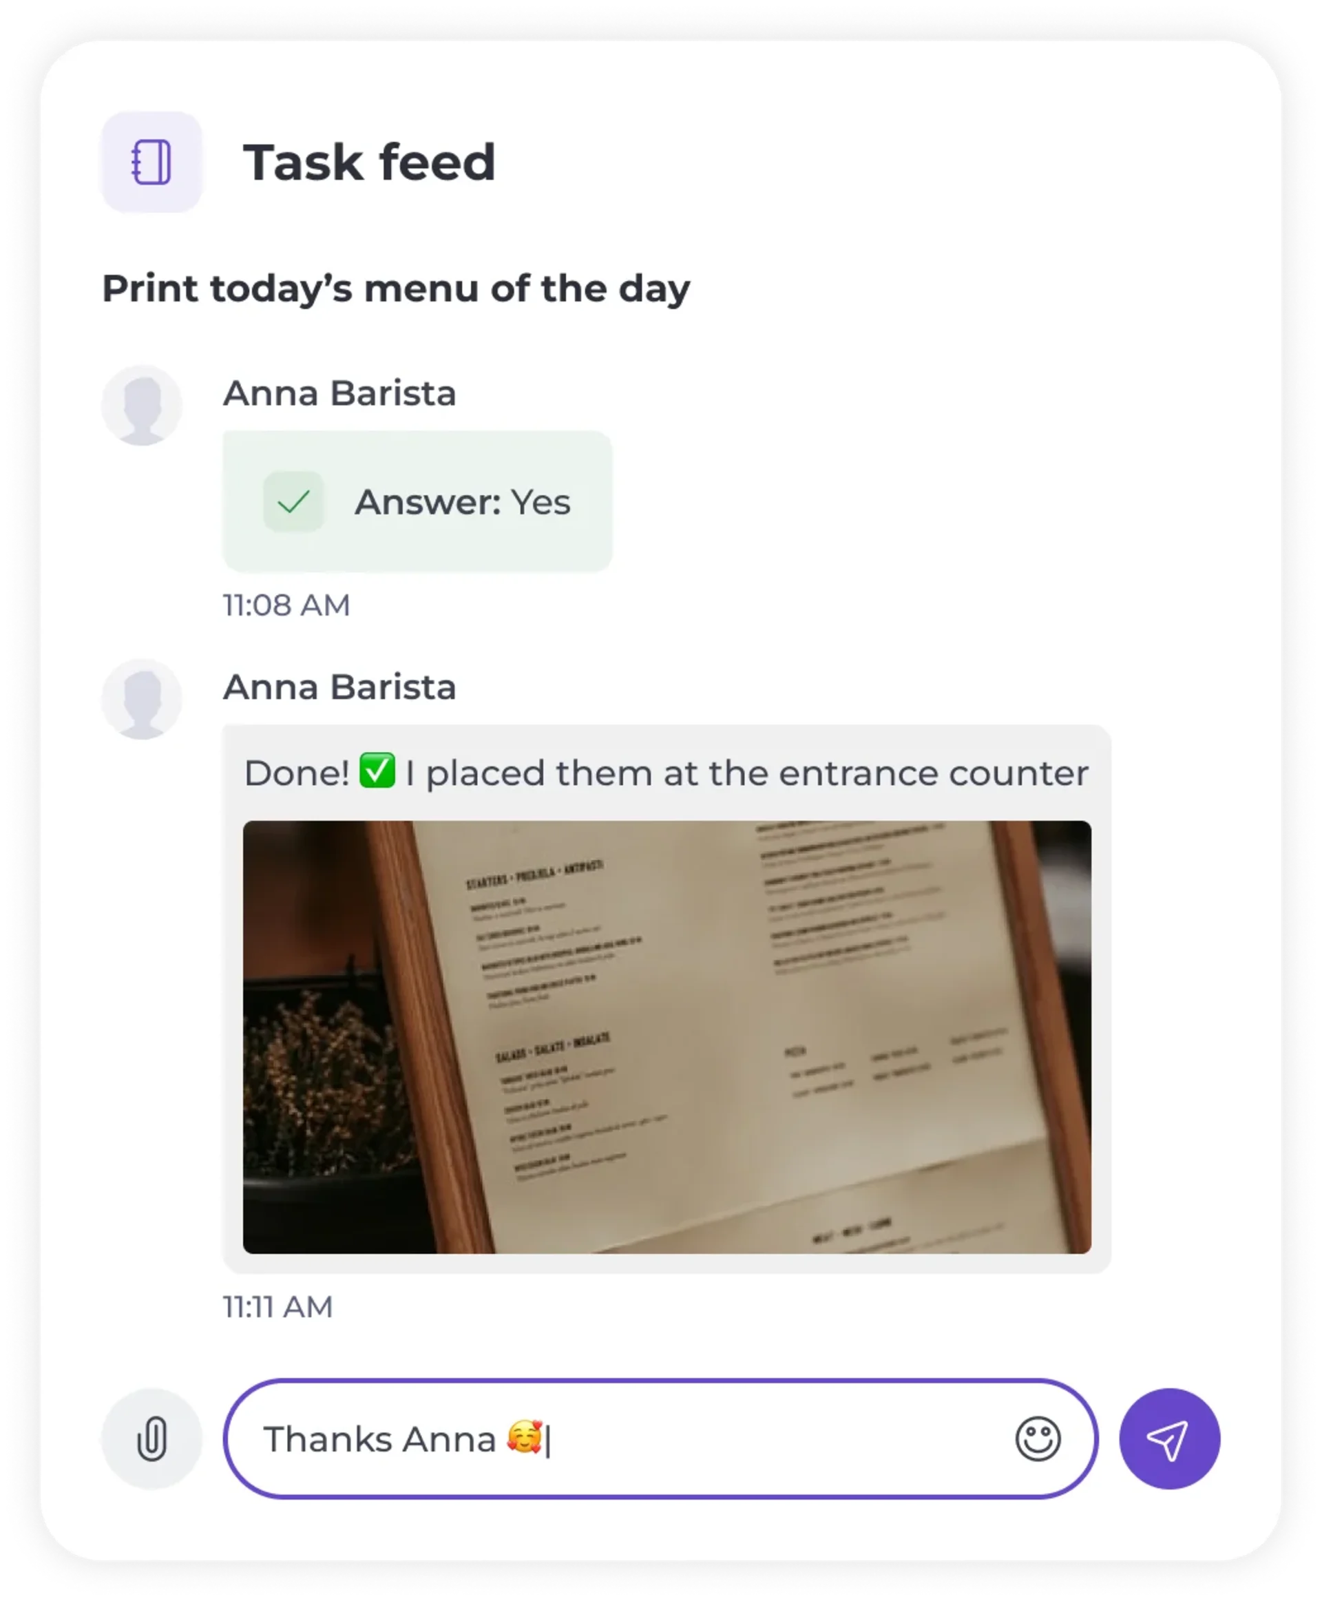Click the first Anna Barista name

tap(339, 394)
